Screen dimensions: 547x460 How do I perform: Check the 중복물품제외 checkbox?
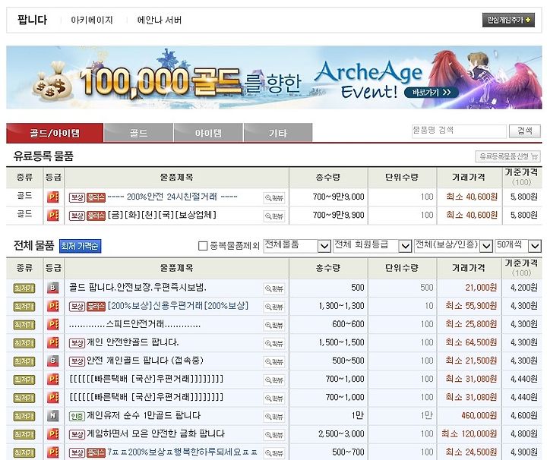coord(203,246)
